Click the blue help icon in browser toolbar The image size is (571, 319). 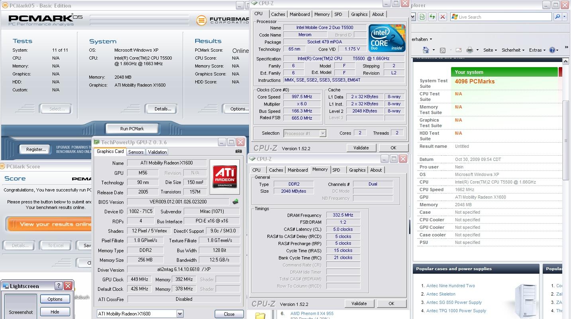pyautogui.click(x=552, y=50)
